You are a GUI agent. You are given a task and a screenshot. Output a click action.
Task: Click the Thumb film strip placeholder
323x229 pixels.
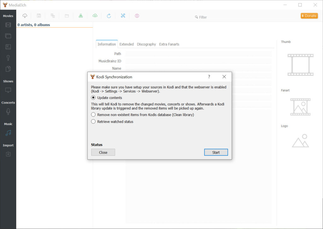pos(300,65)
